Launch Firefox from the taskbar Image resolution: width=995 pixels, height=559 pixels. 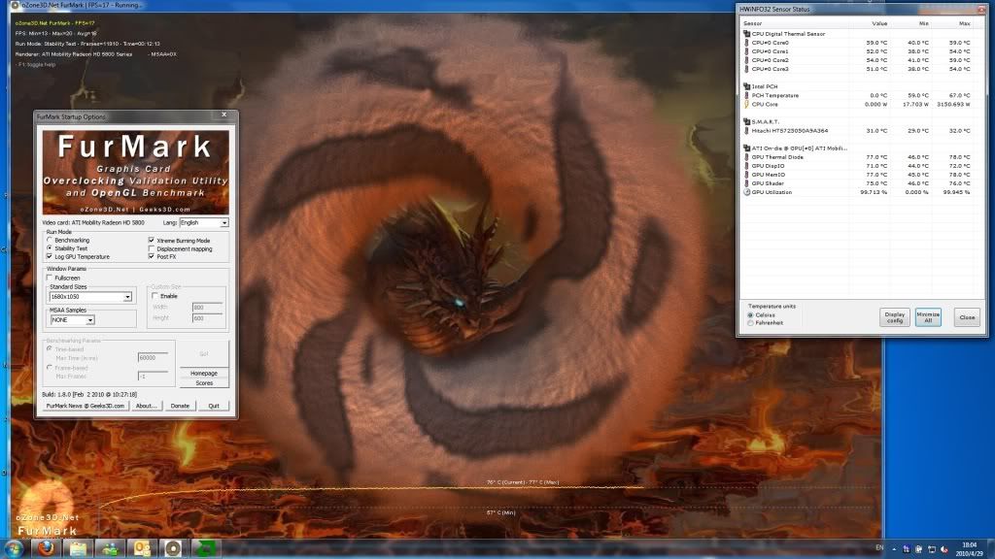pyautogui.click(x=46, y=548)
